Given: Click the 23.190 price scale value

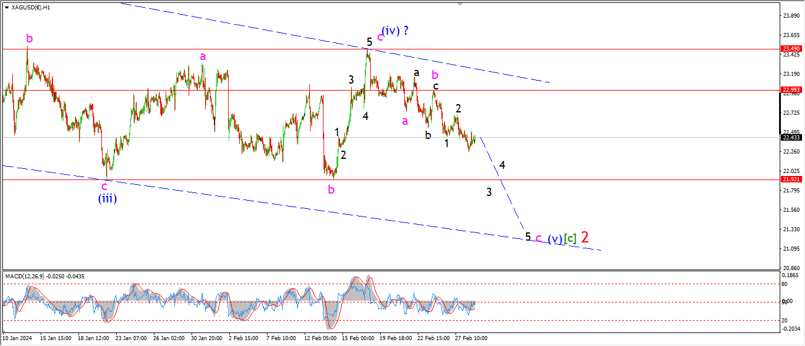Looking at the screenshot, I should coord(790,74).
